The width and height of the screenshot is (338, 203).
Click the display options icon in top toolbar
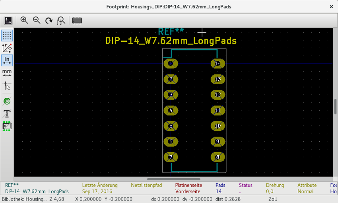click(8, 20)
